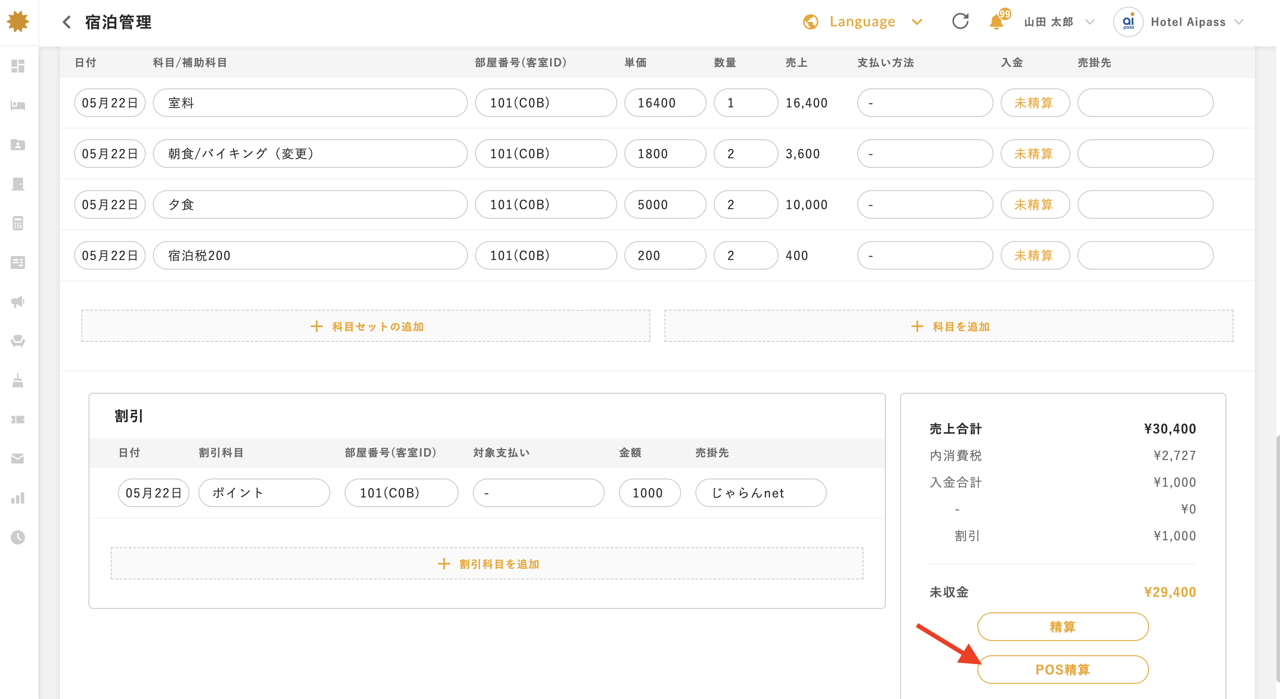Open the bar chart icon in sidebar

pyautogui.click(x=18, y=498)
